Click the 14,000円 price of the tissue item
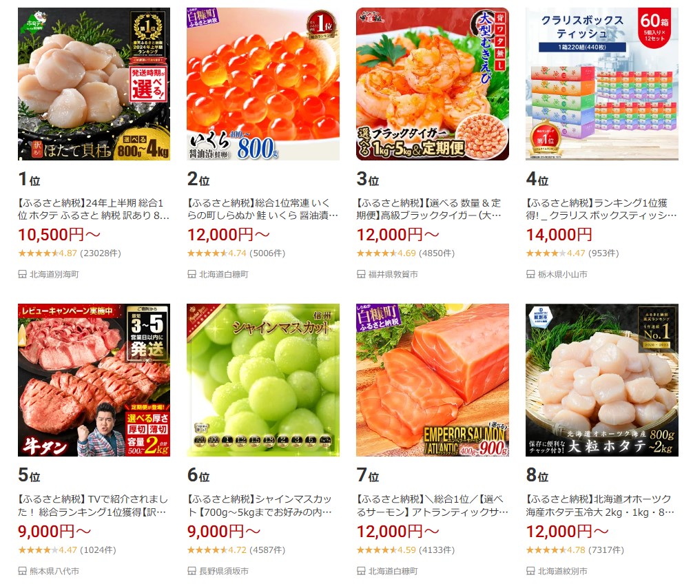 [559, 235]
